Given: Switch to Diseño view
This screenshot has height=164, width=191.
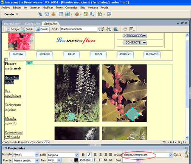Looking at the screenshot, I should pos(42,29).
